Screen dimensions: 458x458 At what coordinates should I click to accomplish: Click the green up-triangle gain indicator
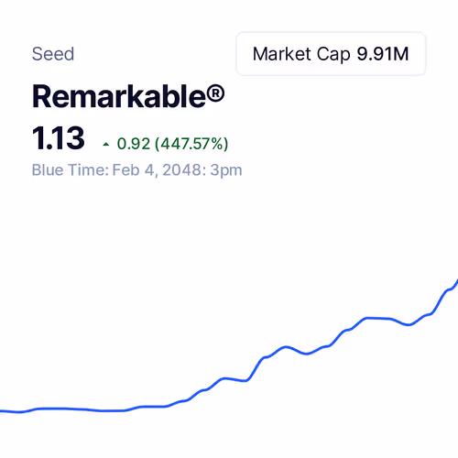point(106,145)
